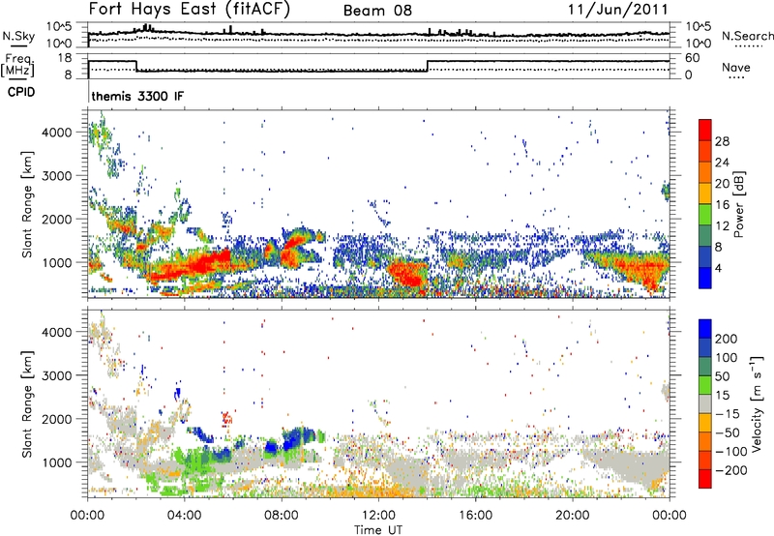Screen dimensions: 774x536
Task: Click the "3000" tick of the power panel
Action: pyautogui.click(x=57, y=176)
